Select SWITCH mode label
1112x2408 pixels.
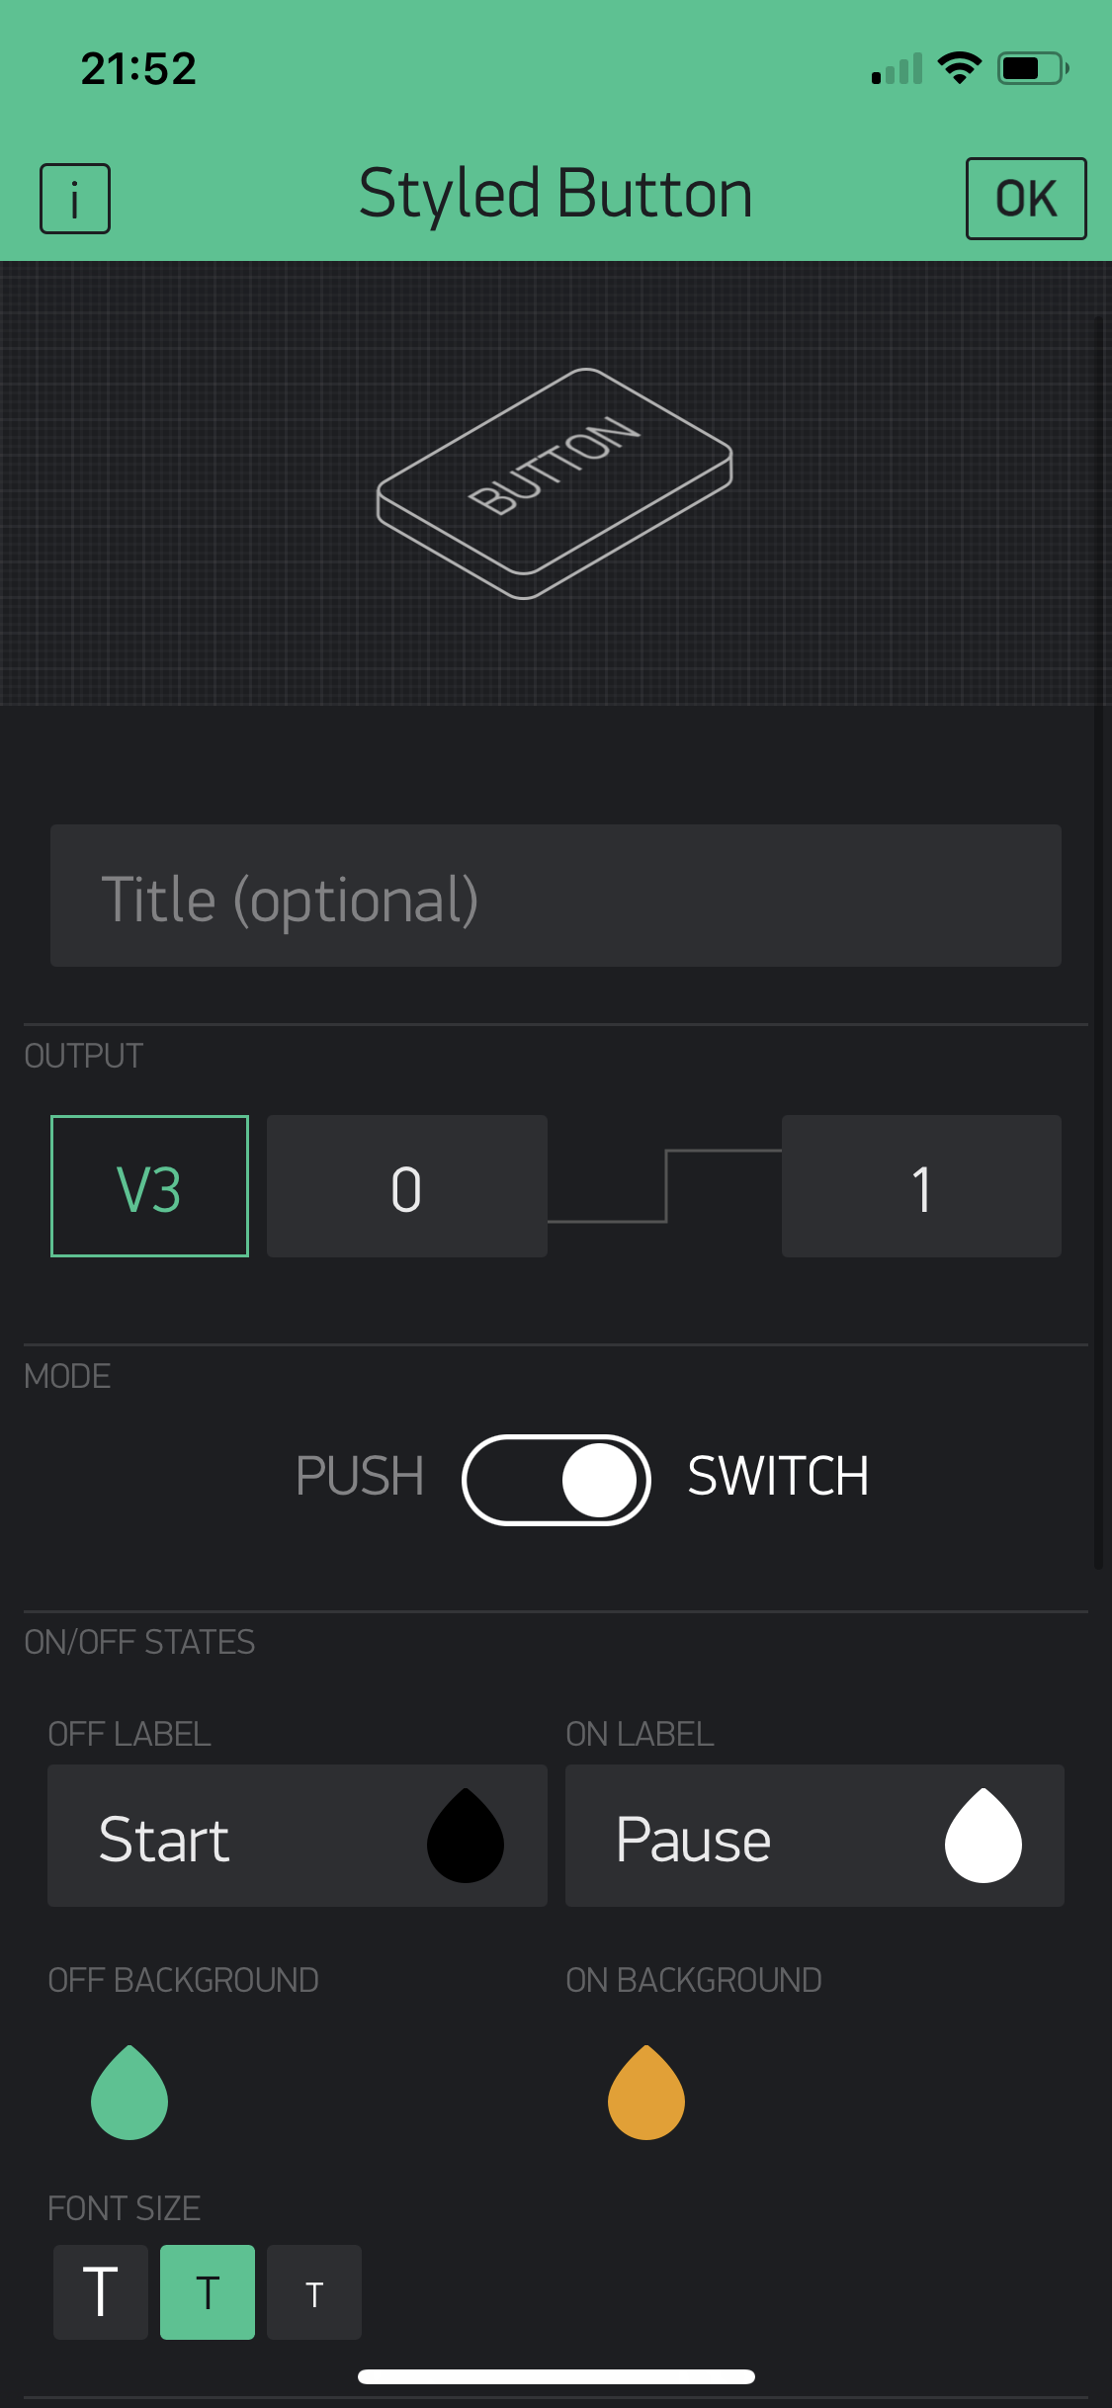coord(778,1477)
